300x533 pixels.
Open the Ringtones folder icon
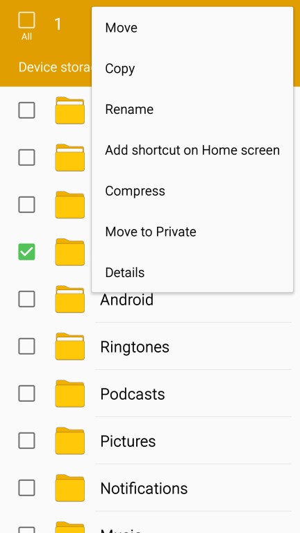tap(69, 346)
